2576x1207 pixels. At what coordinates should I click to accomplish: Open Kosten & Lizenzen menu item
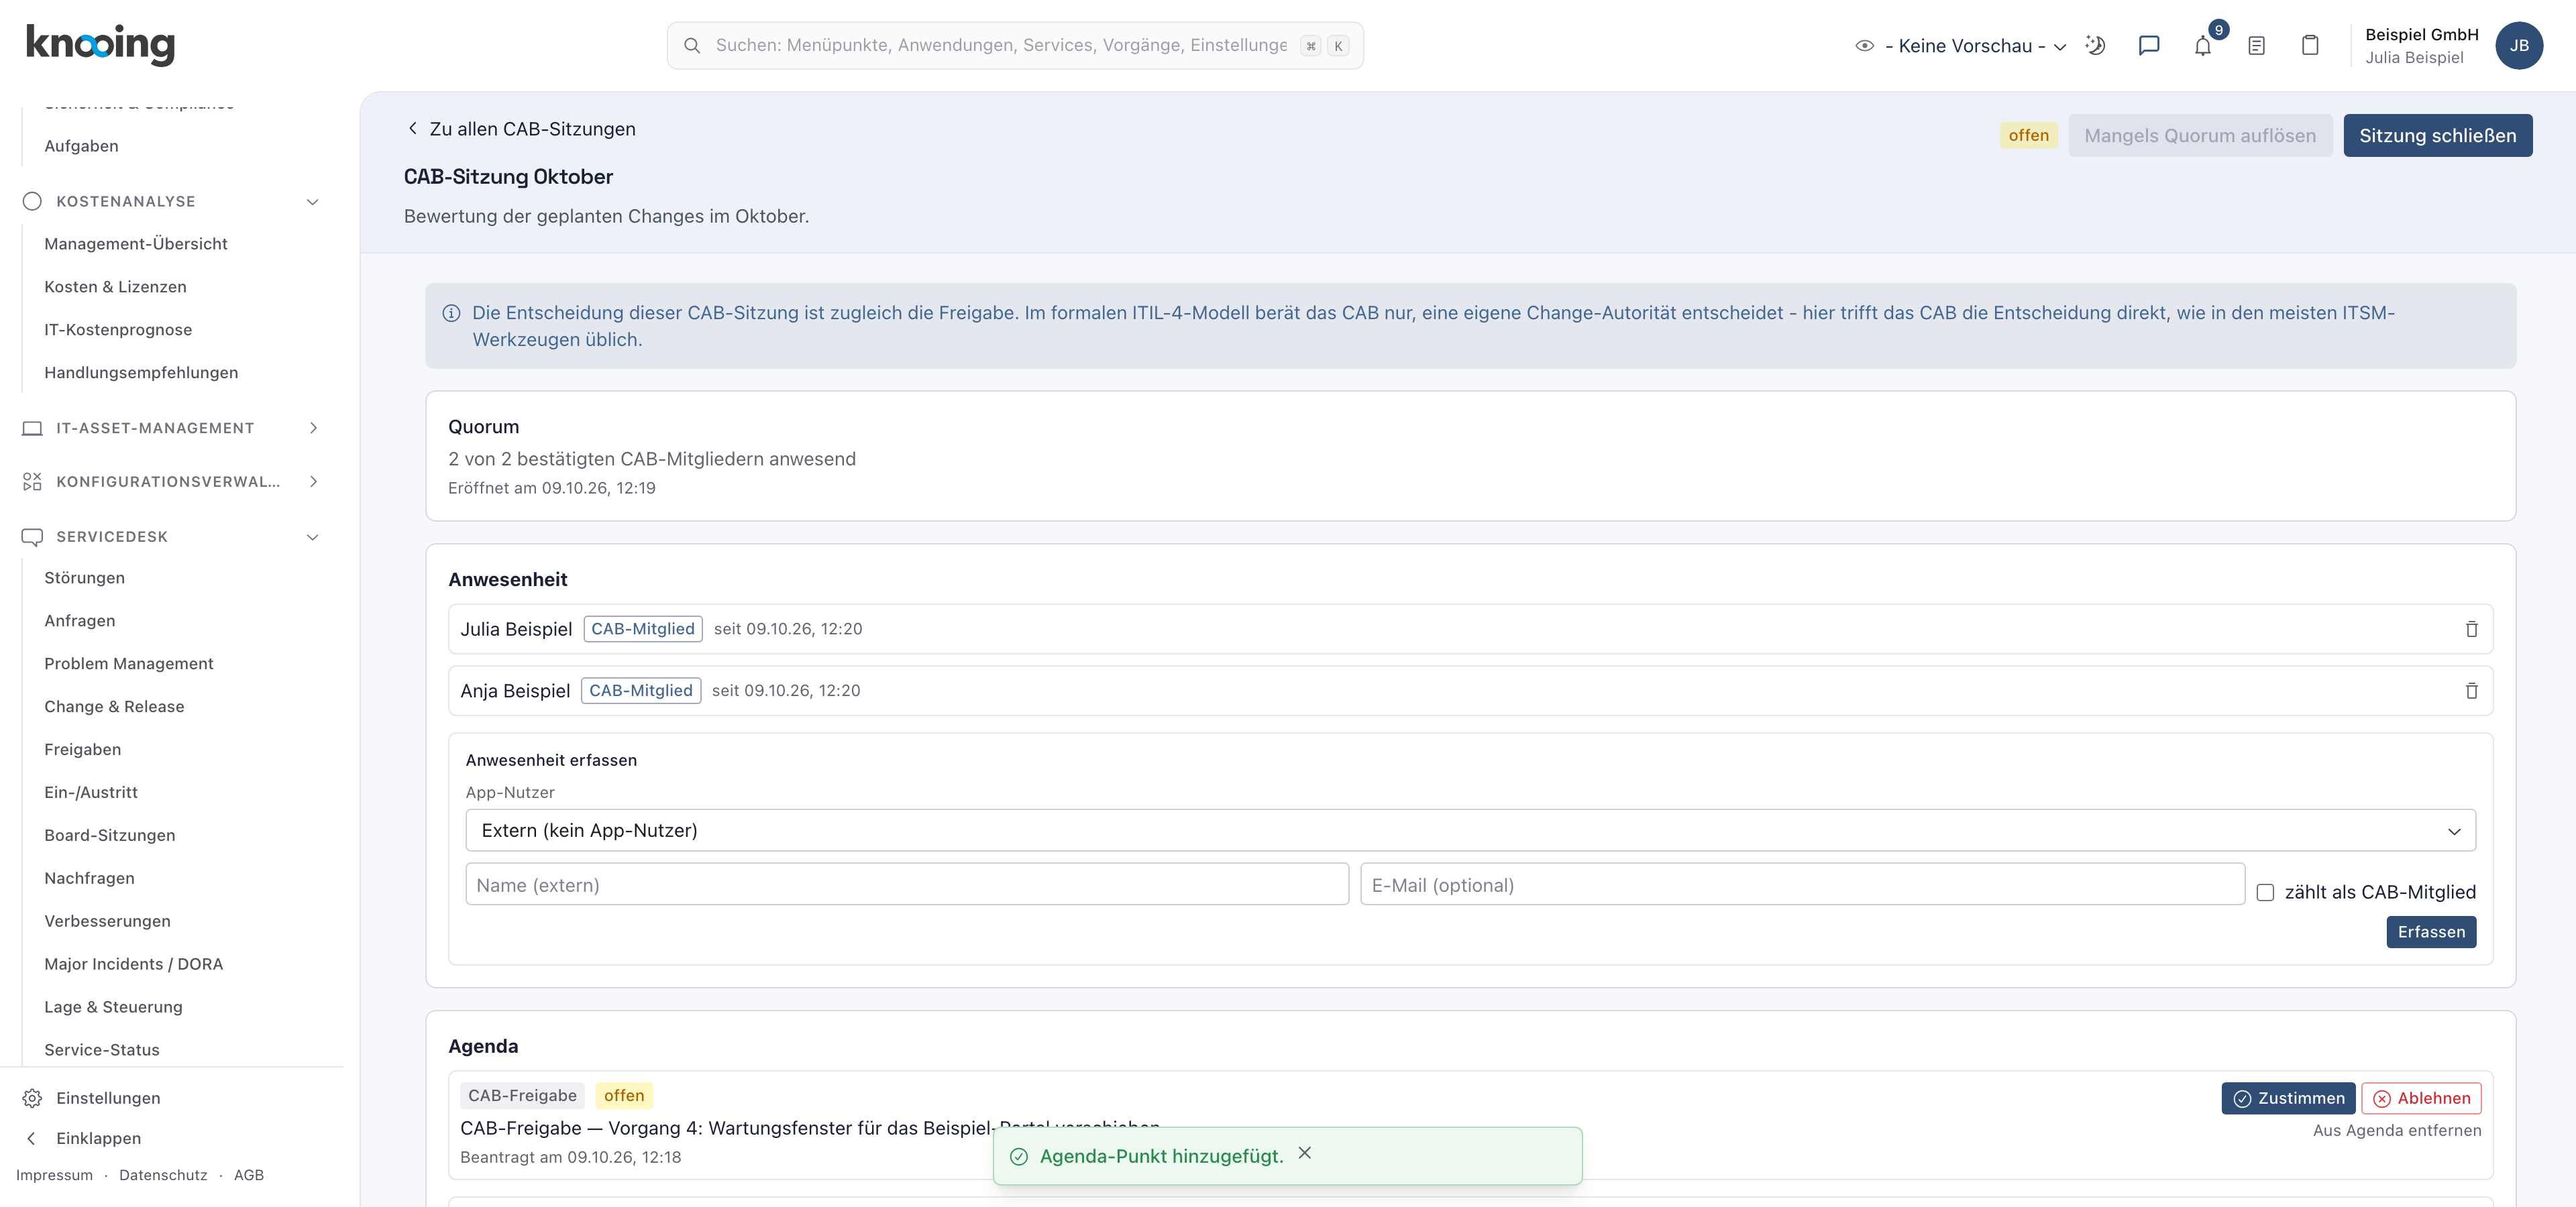[x=115, y=287]
